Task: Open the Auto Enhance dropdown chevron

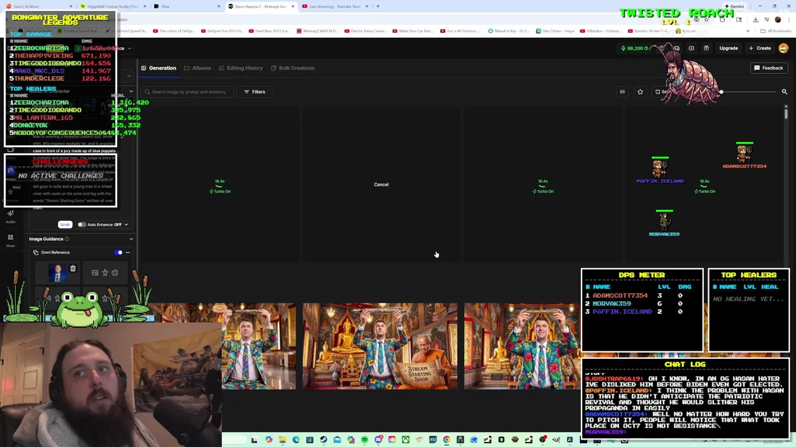Action: (126, 224)
